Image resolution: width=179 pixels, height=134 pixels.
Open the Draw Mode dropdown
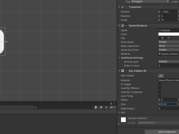[x=169, y=42]
